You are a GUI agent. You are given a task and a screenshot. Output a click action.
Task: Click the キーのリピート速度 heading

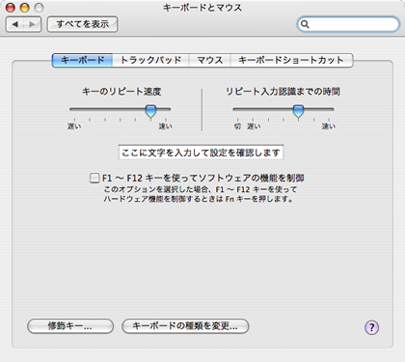(x=121, y=92)
